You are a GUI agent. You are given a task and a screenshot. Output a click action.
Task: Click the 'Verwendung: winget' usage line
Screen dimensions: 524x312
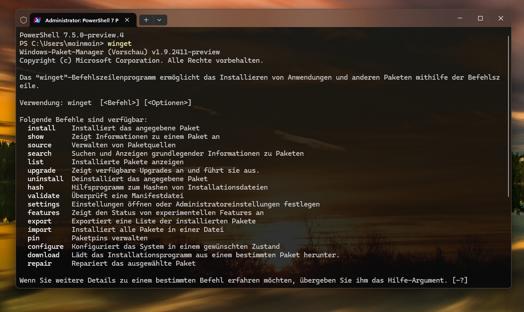(x=105, y=103)
